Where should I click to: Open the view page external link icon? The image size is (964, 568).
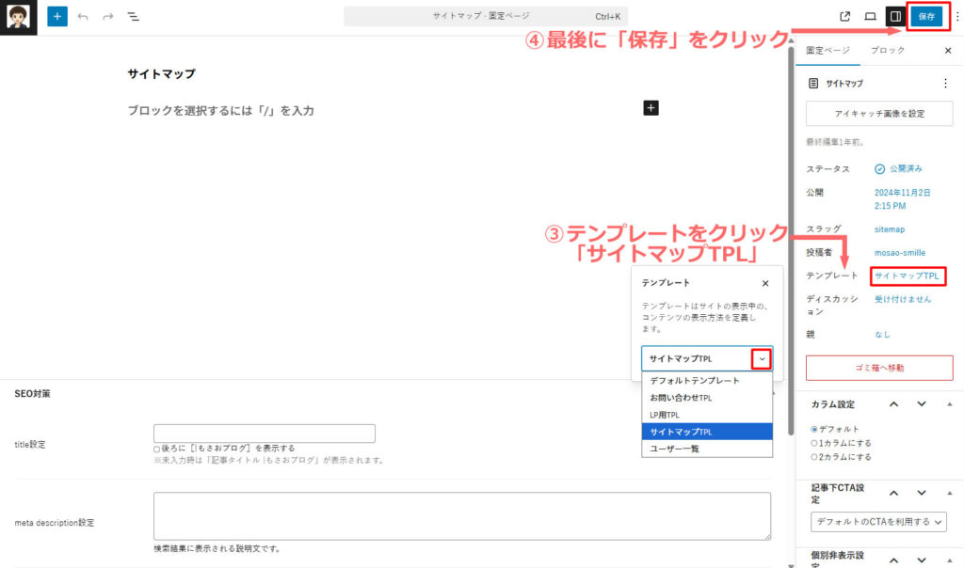click(x=844, y=16)
